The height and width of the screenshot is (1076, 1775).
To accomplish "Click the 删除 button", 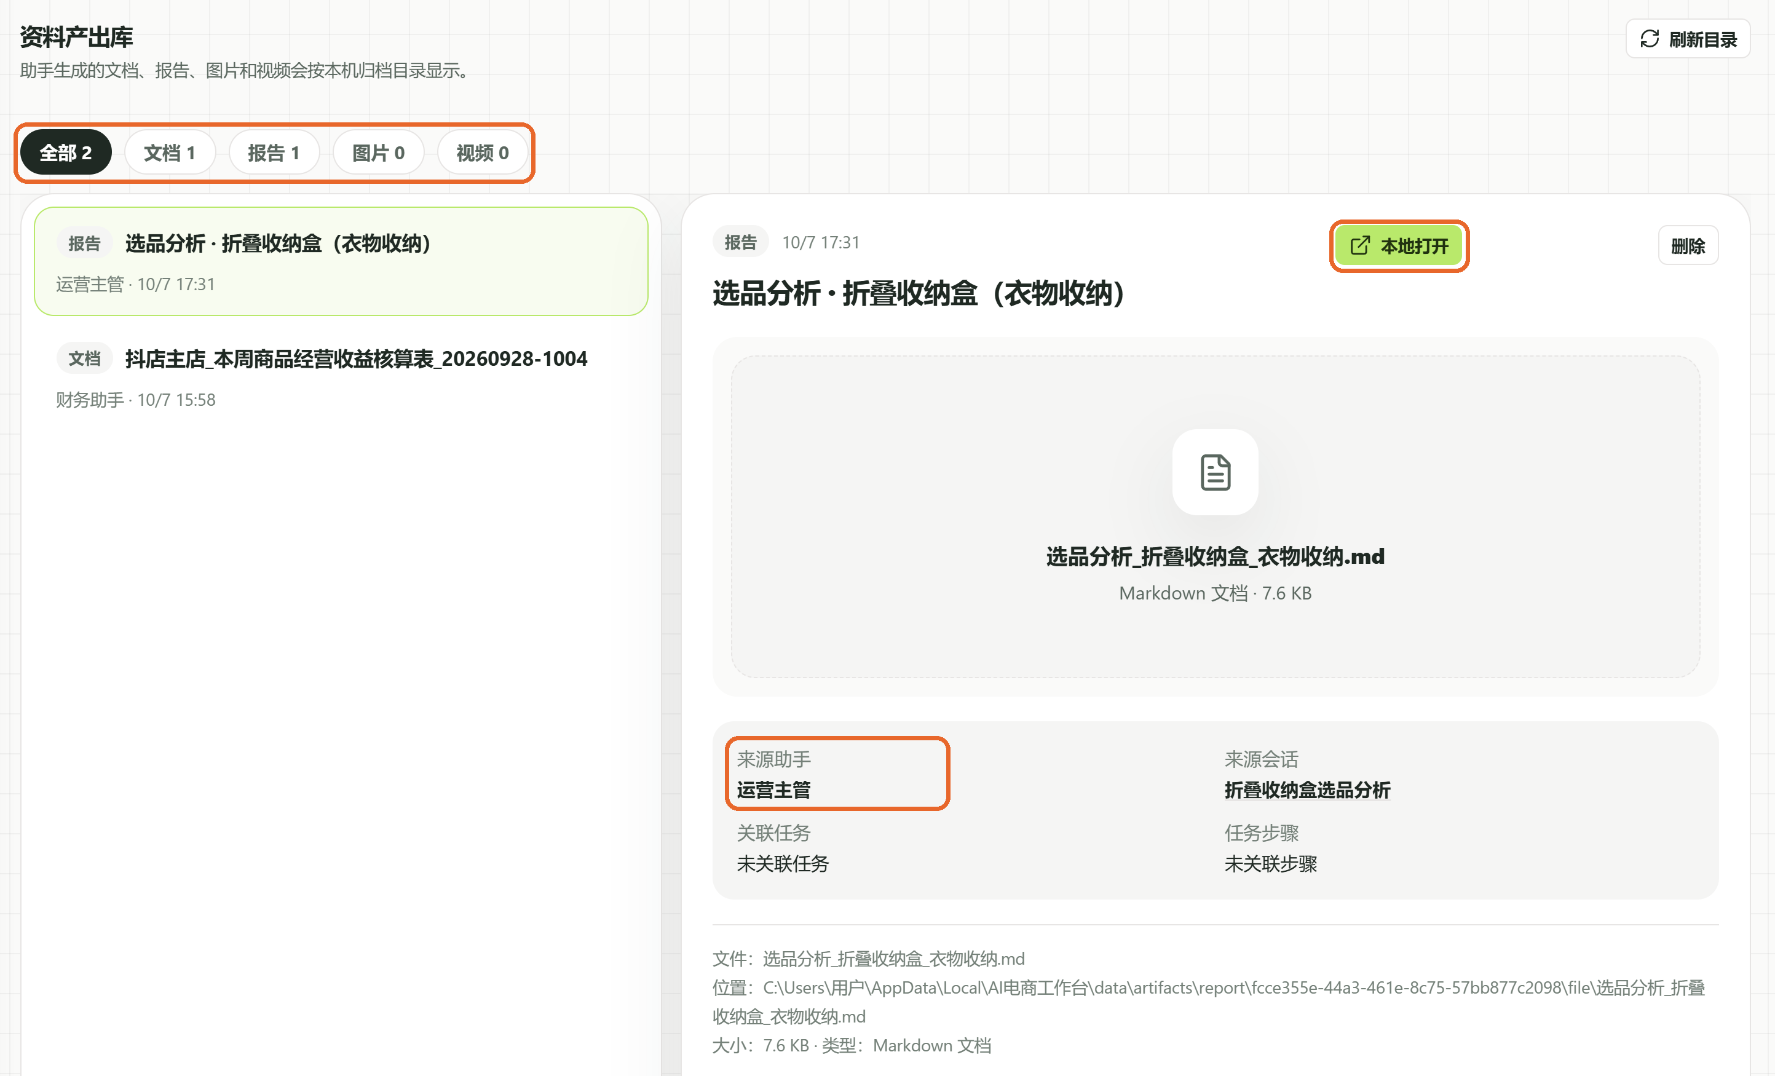I will coord(1687,245).
